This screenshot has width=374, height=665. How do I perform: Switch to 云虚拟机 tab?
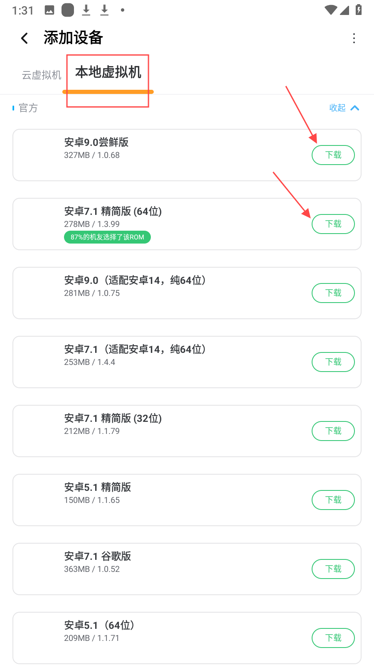pyautogui.click(x=42, y=75)
